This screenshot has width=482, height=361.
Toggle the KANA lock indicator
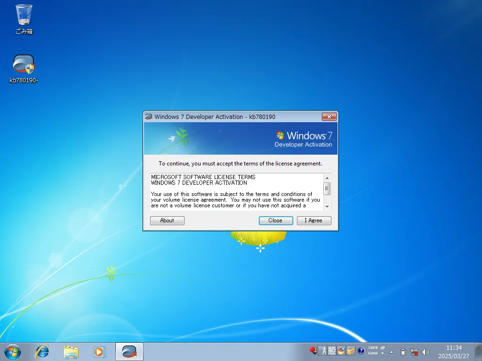373,353
